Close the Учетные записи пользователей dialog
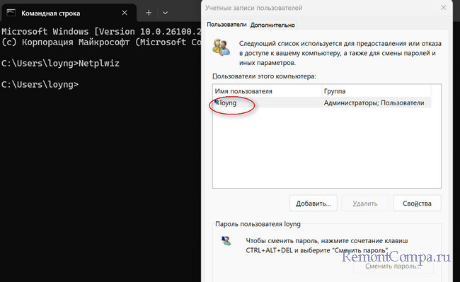460x282 pixels. click(x=443, y=8)
